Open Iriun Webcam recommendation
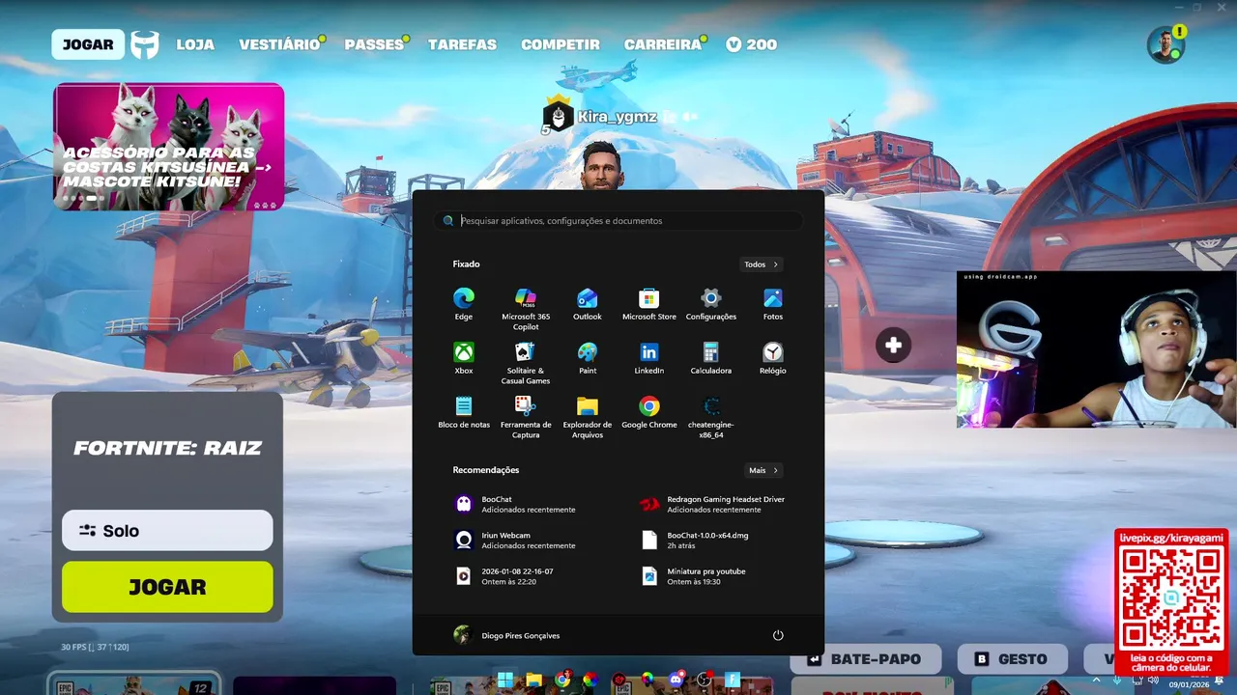This screenshot has width=1237, height=695. click(515, 540)
